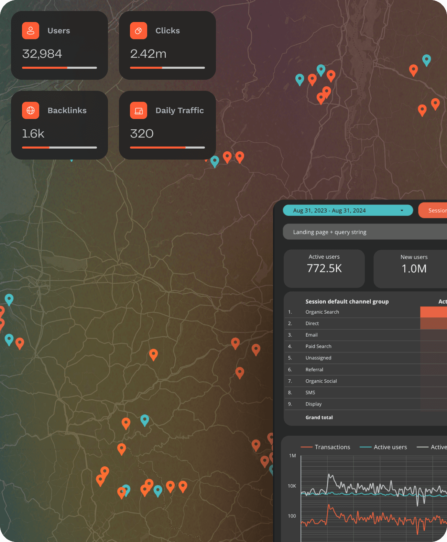Click the Daily Traffic progress bar
The height and width of the screenshot is (542, 447).
click(x=167, y=148)
